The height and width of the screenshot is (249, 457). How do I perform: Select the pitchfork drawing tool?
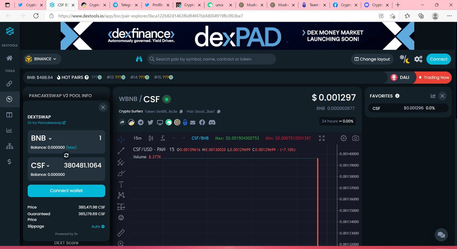[121, 162]
